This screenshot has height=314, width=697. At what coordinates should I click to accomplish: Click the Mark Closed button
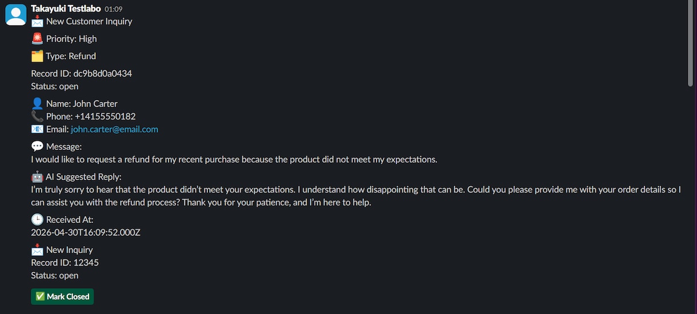point(62,296)
